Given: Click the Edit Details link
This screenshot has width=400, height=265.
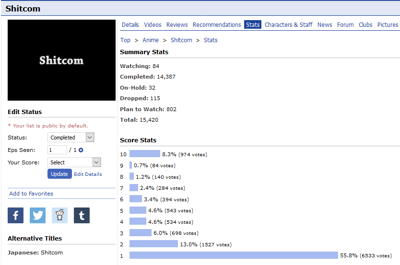Looking at the screenshot, I should point(88,174).
